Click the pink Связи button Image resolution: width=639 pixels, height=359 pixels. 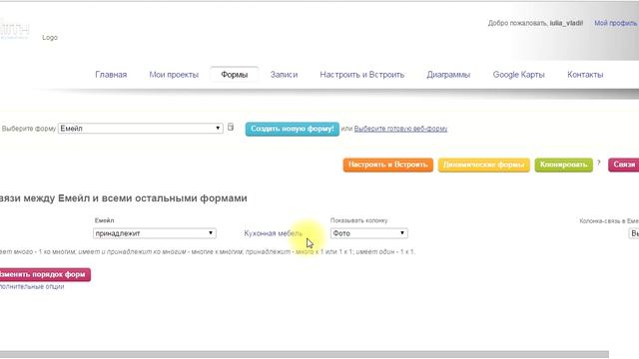pos(623,165)
